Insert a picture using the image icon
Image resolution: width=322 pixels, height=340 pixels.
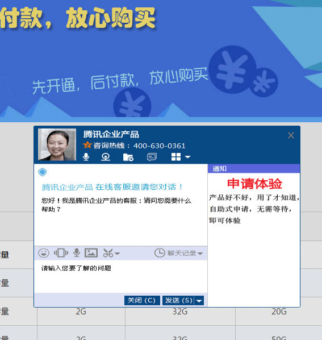click(x=91, y=253)
